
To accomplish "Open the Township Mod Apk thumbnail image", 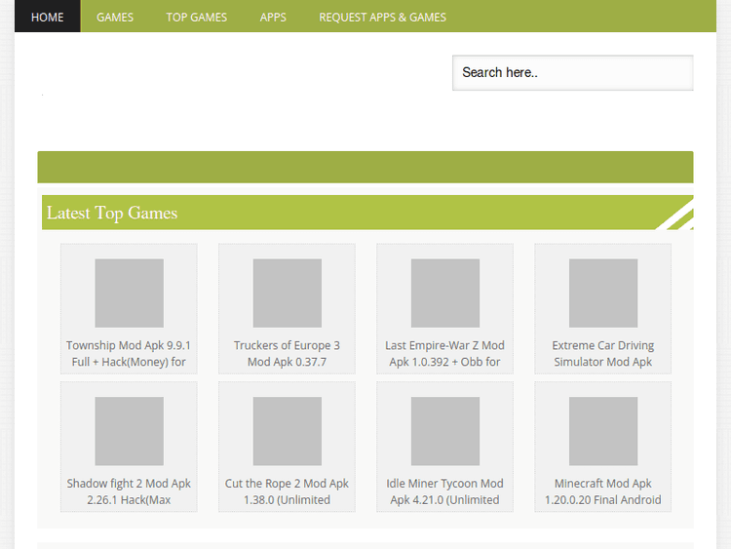I will pyautogui.click(x=129, y=293).
